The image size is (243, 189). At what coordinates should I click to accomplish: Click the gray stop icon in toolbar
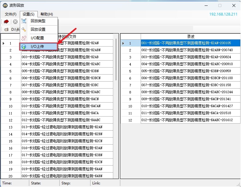pos(15,22)
